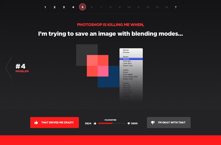The image size is (221, 145).
Task: Click 'Photoshop is killing me when,' heading
Action: tap(110, 25)
